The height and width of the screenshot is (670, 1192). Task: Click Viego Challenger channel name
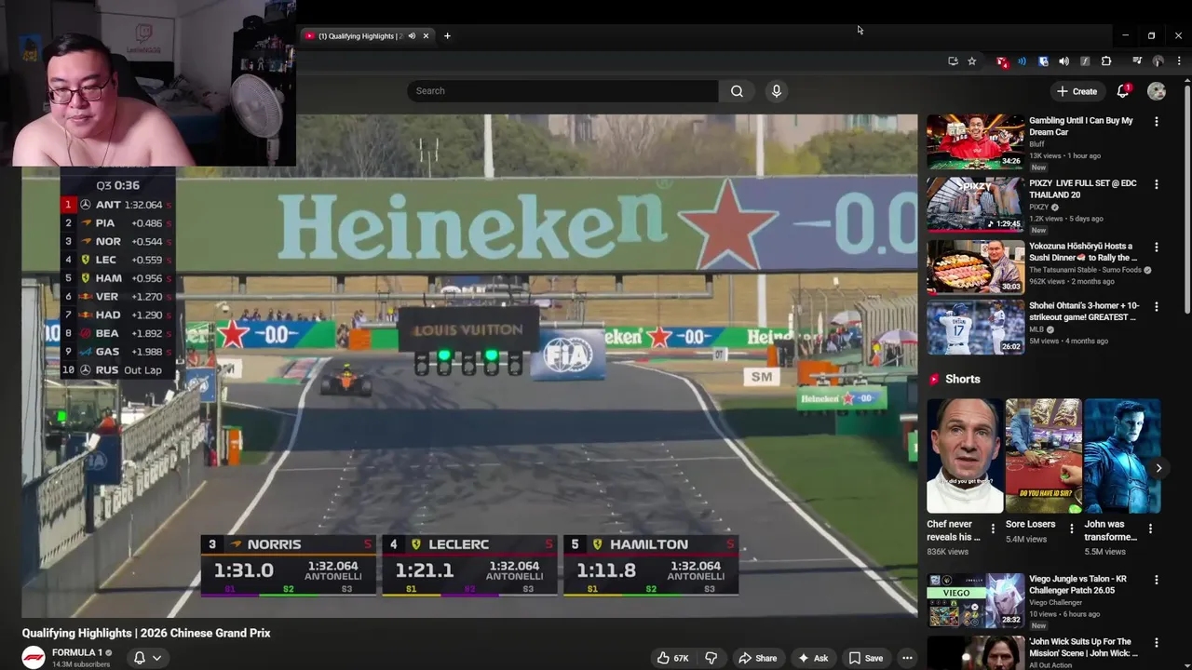tap(1056, 603)
